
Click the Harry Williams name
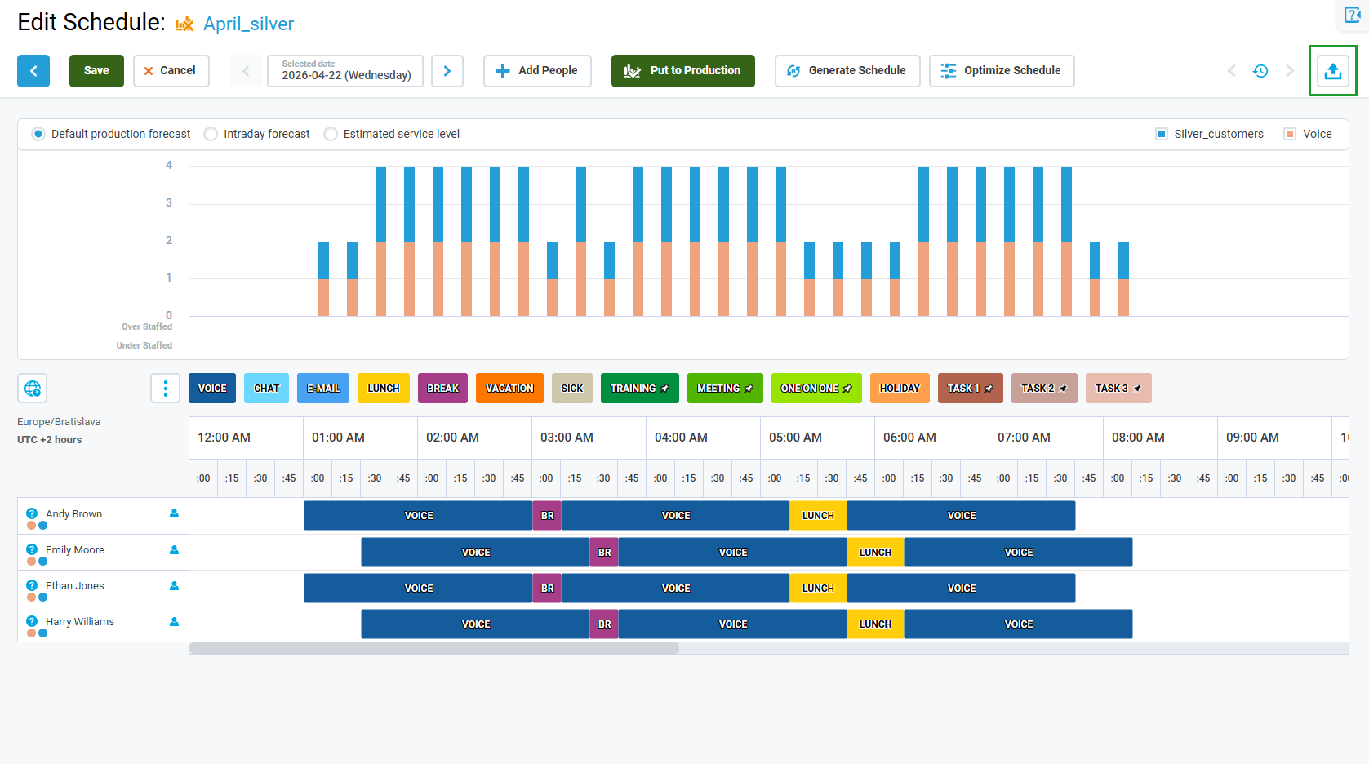tap(80, 622)
